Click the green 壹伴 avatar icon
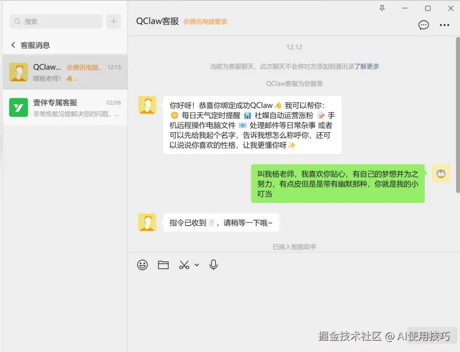This screenshot has height=352, width=460. (x=18, y=108)
